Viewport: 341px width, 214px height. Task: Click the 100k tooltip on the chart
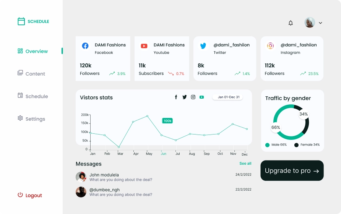coord(167,121)
